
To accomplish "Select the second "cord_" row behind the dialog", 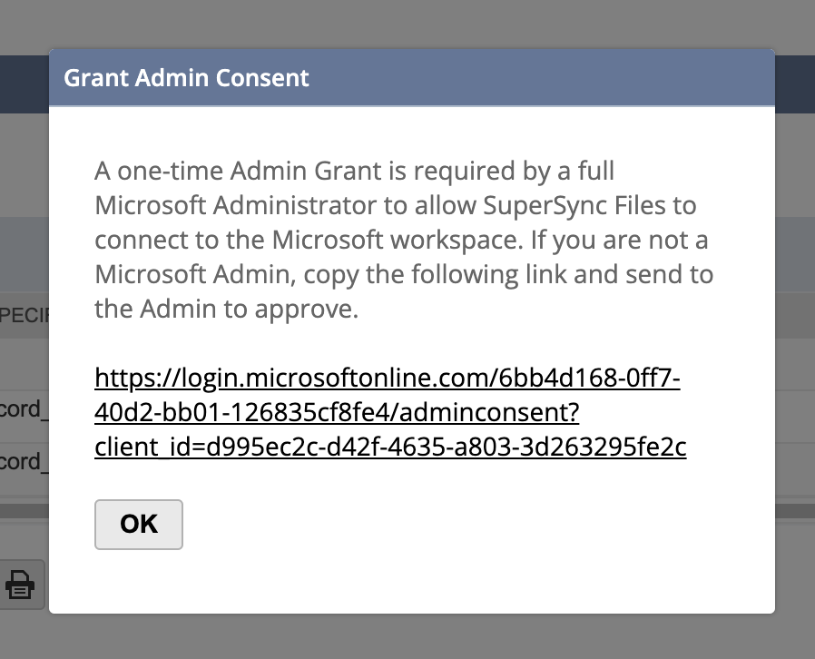I will [24, 461].
